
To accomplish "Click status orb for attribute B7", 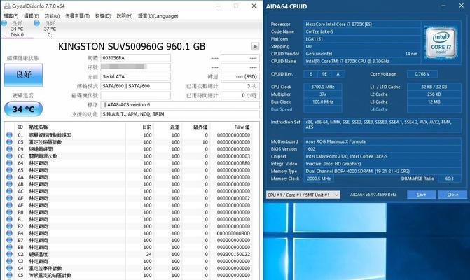I will (9, 240).
